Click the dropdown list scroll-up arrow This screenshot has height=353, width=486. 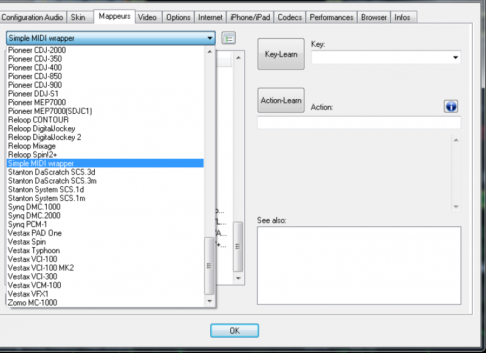tap(210, 52)
